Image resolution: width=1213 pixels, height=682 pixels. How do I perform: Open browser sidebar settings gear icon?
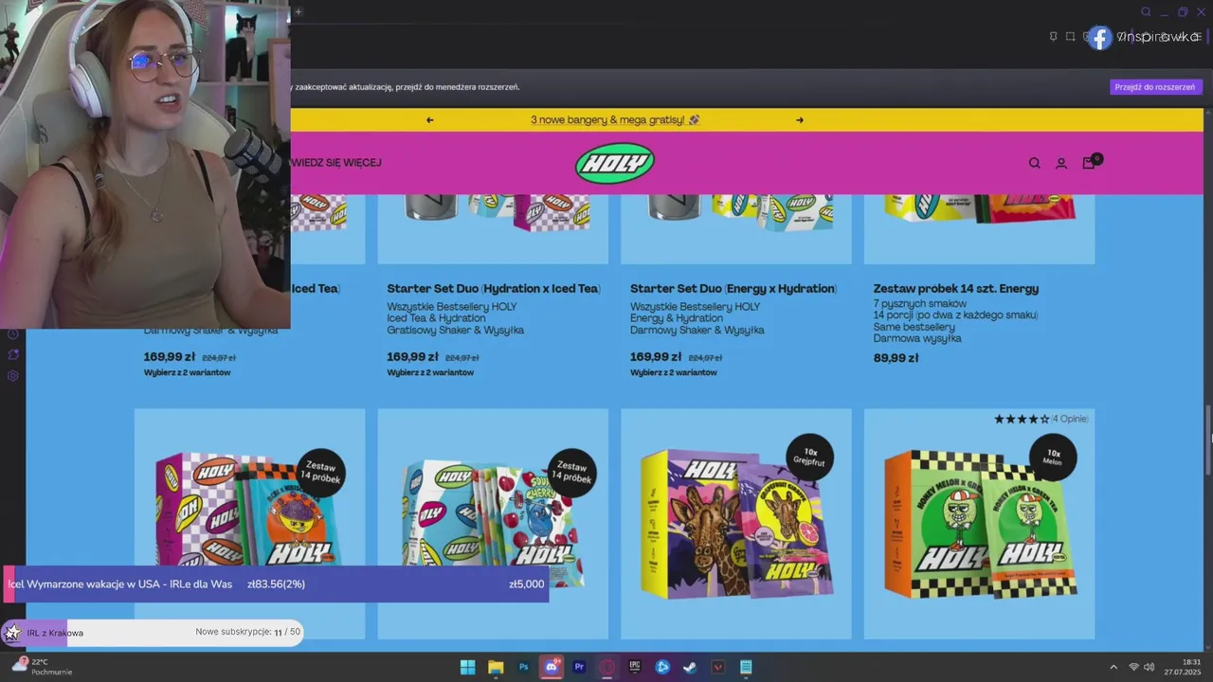click(x=13, y=375)
